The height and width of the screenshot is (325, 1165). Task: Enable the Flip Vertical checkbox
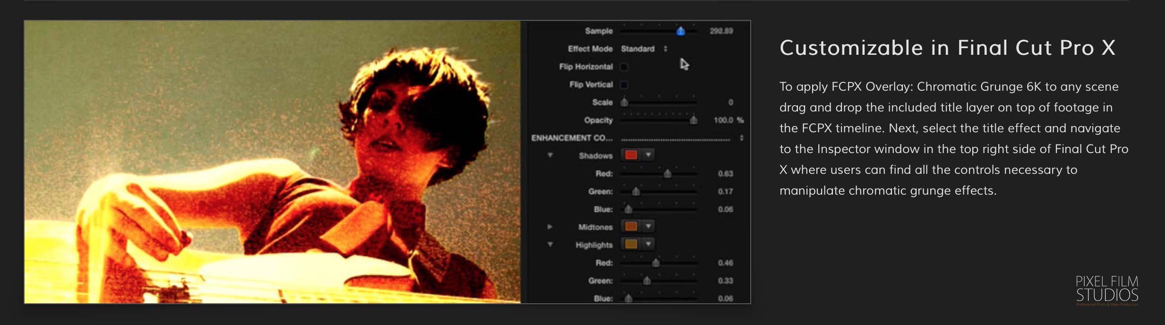click(x=624, y=85)
